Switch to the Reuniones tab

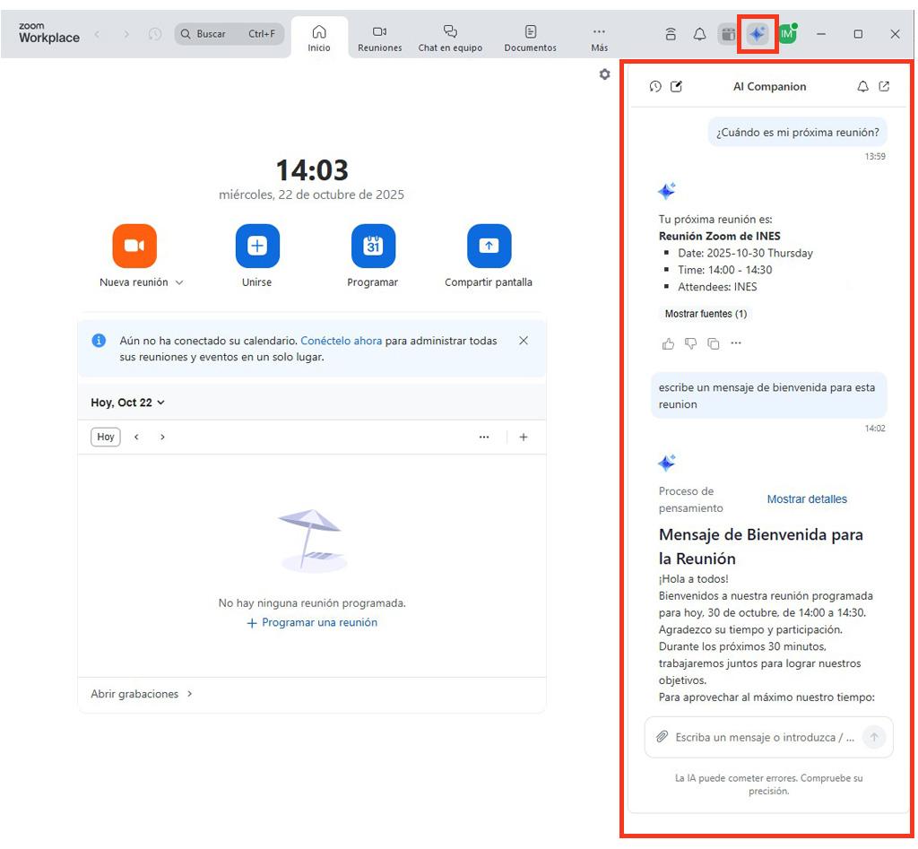380,38
